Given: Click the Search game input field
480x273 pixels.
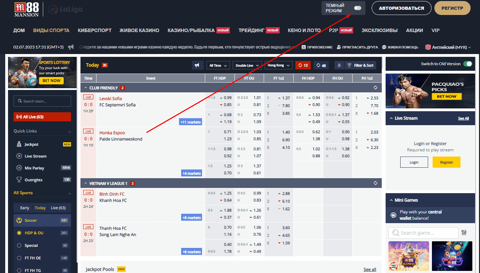Looking at the screenshot, I should click(423, 233).
